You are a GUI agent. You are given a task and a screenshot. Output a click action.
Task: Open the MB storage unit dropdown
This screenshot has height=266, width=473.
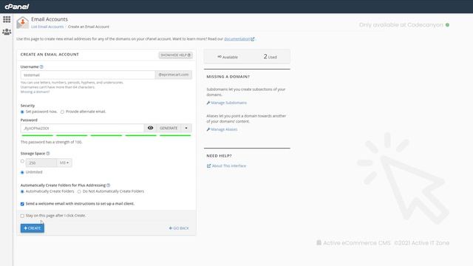[64, 163]
